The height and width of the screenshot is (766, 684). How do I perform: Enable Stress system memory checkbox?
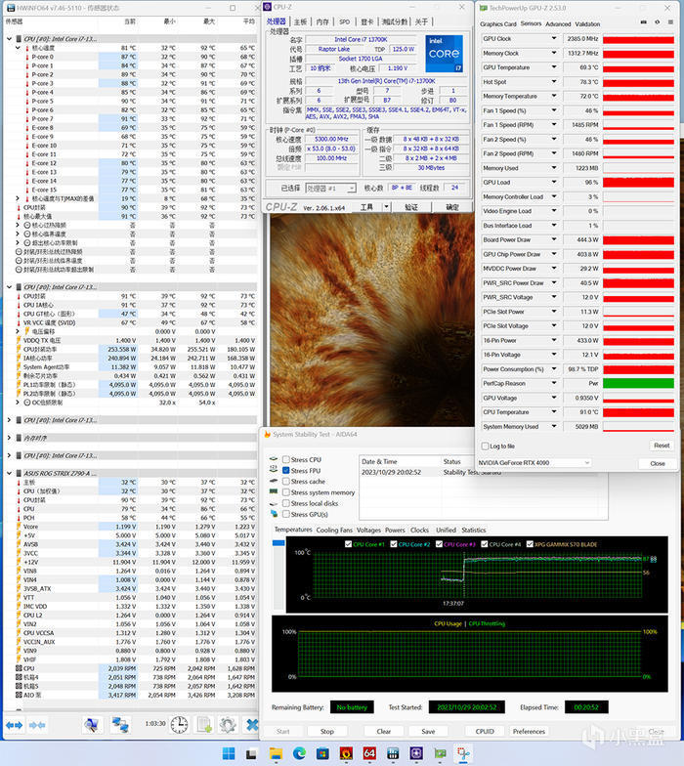click(x=286, y=492)
